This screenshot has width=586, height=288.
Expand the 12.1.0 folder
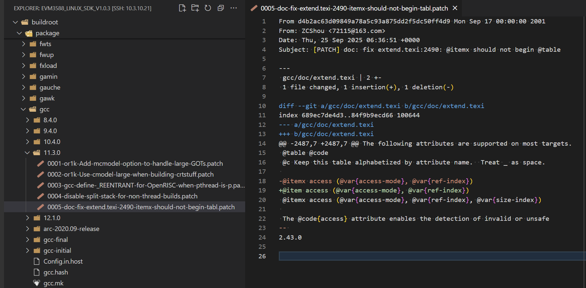point(28,218)
